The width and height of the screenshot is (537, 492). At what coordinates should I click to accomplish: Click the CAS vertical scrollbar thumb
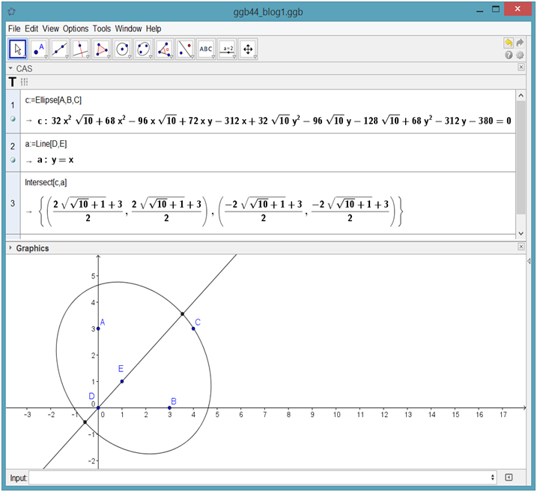521,157
